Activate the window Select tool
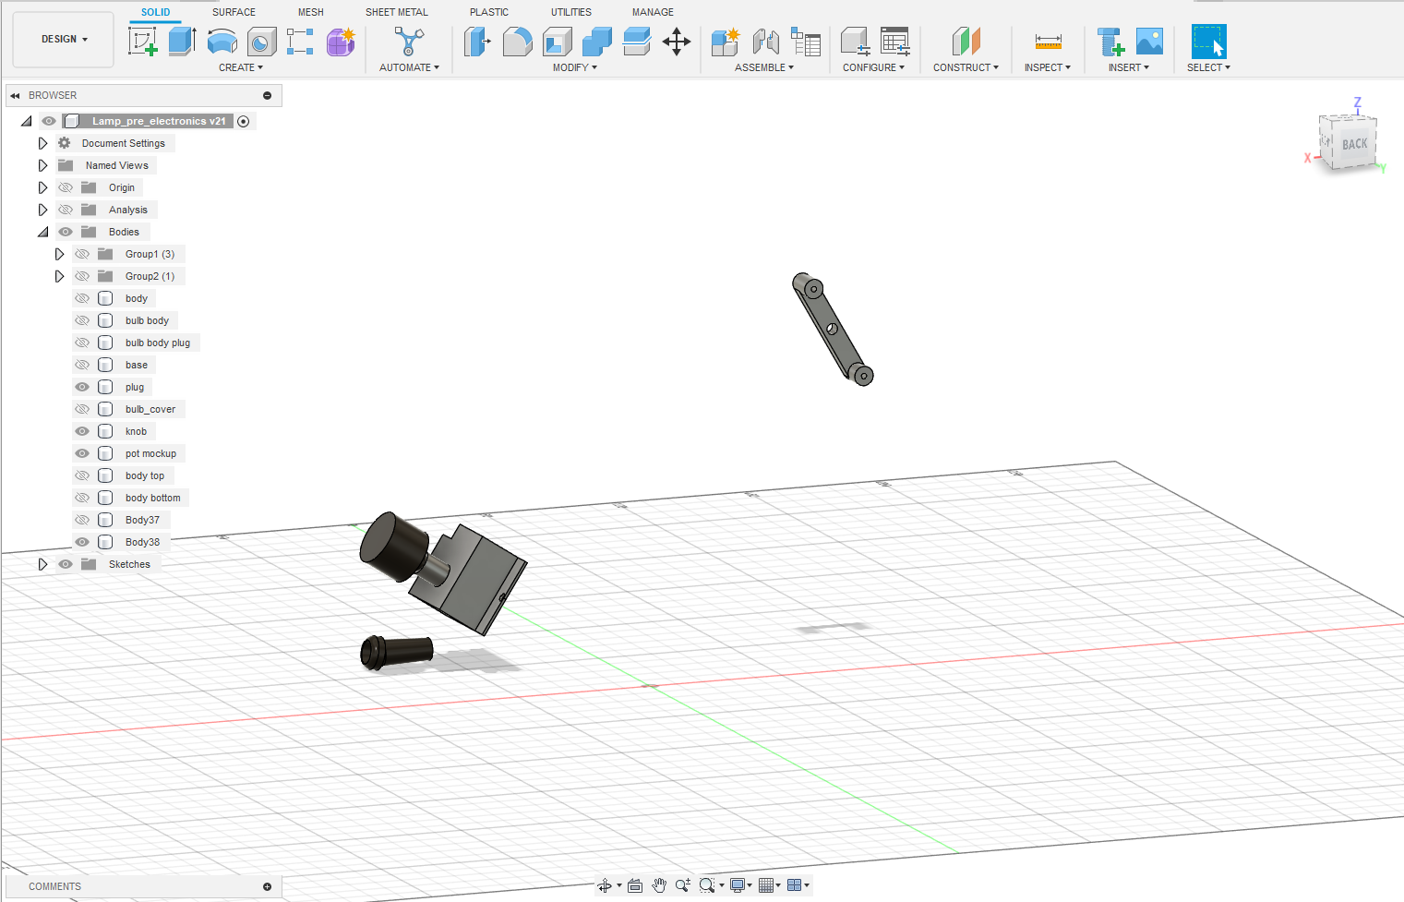1404x902 pixels. 1208,42
